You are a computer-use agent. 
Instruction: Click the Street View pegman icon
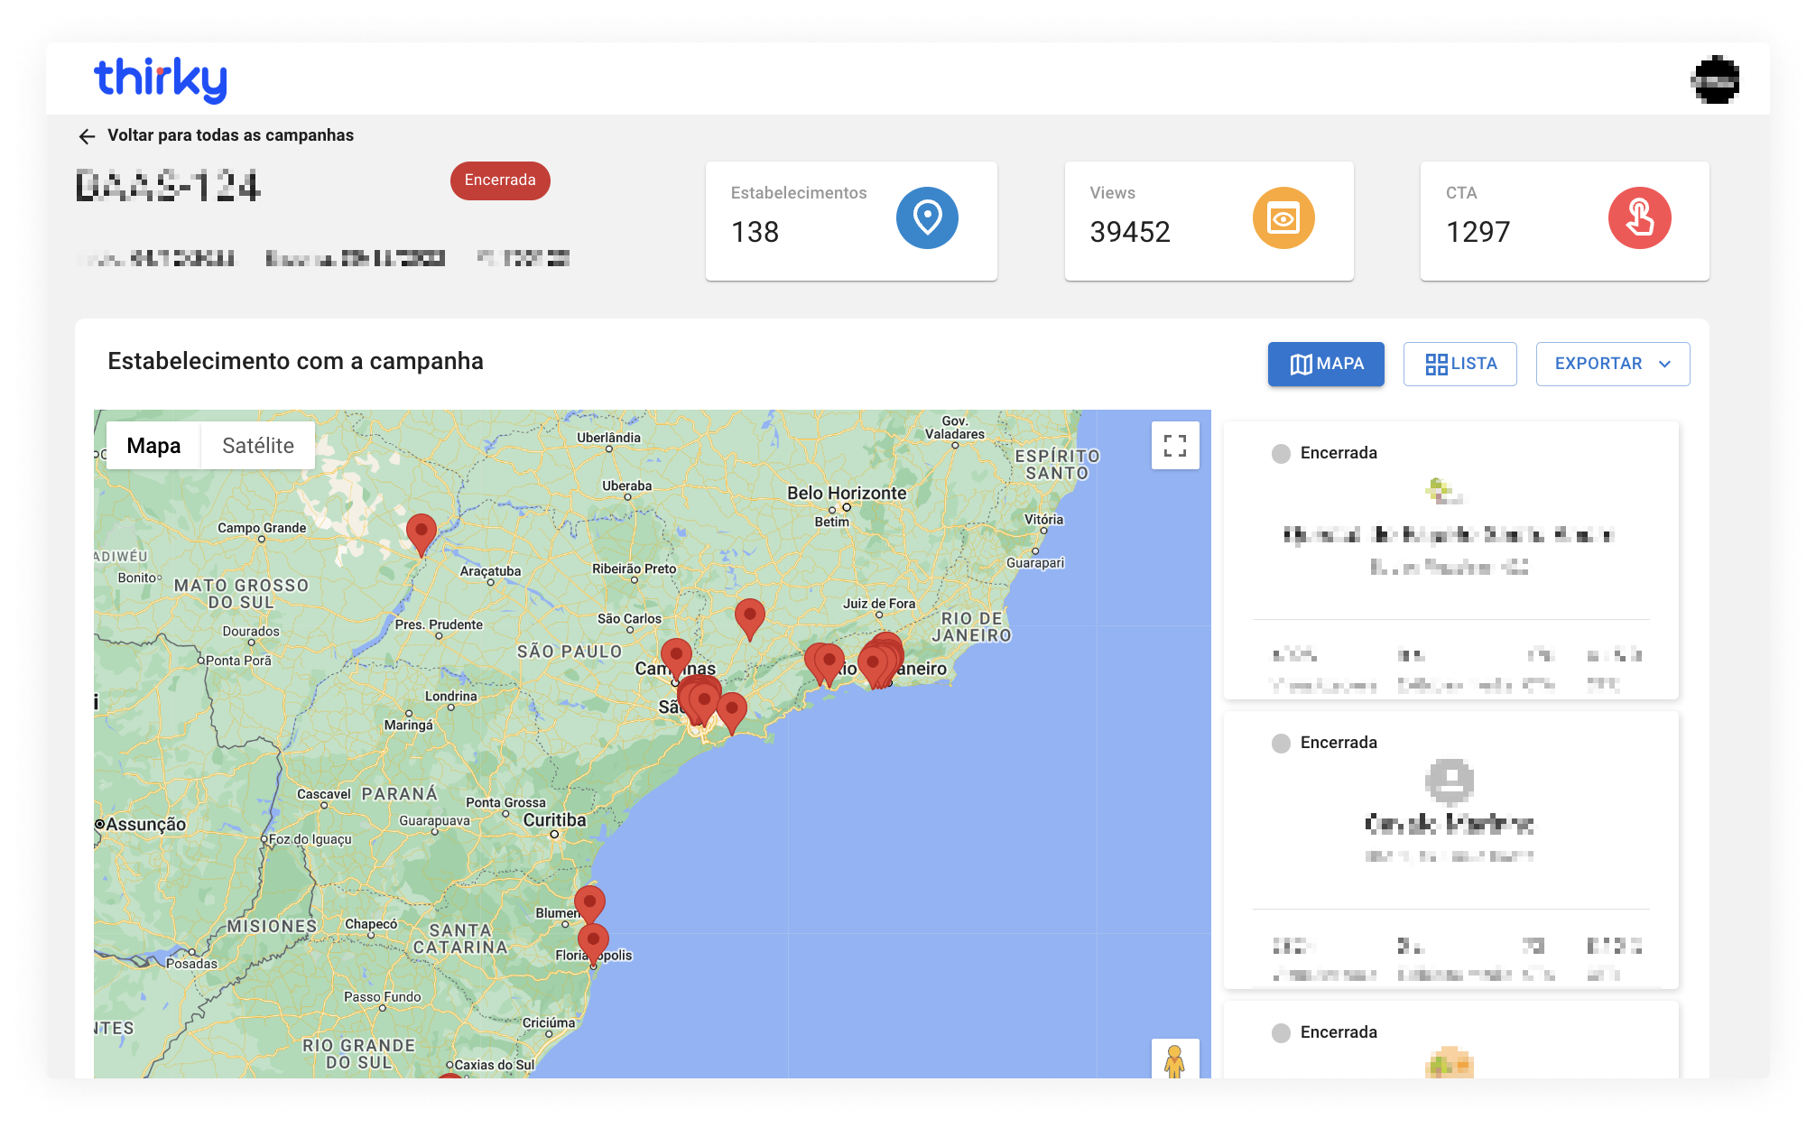[1174, 1060]
